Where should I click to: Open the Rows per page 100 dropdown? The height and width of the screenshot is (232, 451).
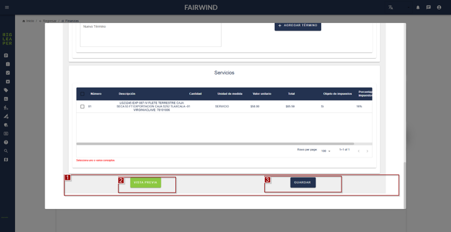click(x=326, y=151)
